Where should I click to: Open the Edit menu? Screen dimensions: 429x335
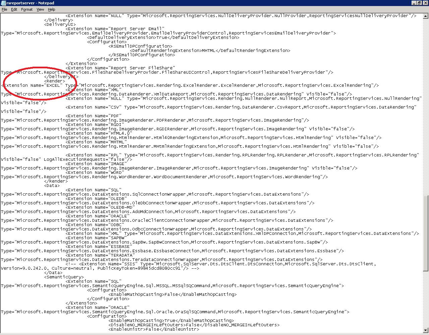click(x=14, y=9)
